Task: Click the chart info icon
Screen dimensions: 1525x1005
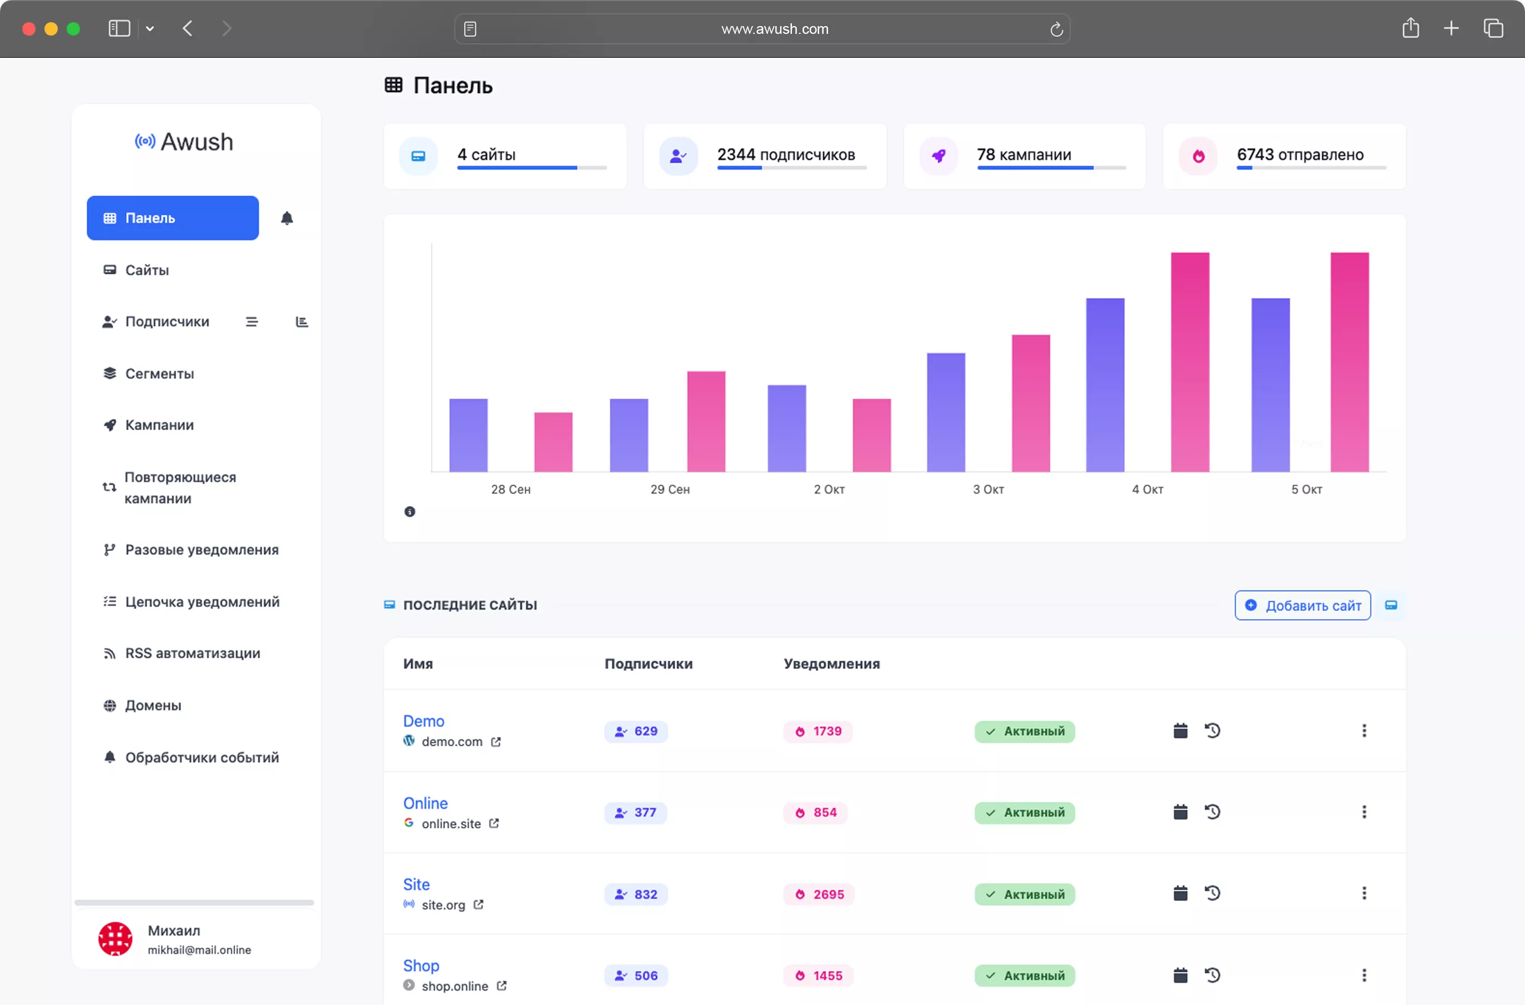Action: click(410, 511)
